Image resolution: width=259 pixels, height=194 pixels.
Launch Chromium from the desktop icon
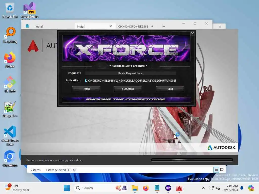pyautogui.click(x=10, y=159)
